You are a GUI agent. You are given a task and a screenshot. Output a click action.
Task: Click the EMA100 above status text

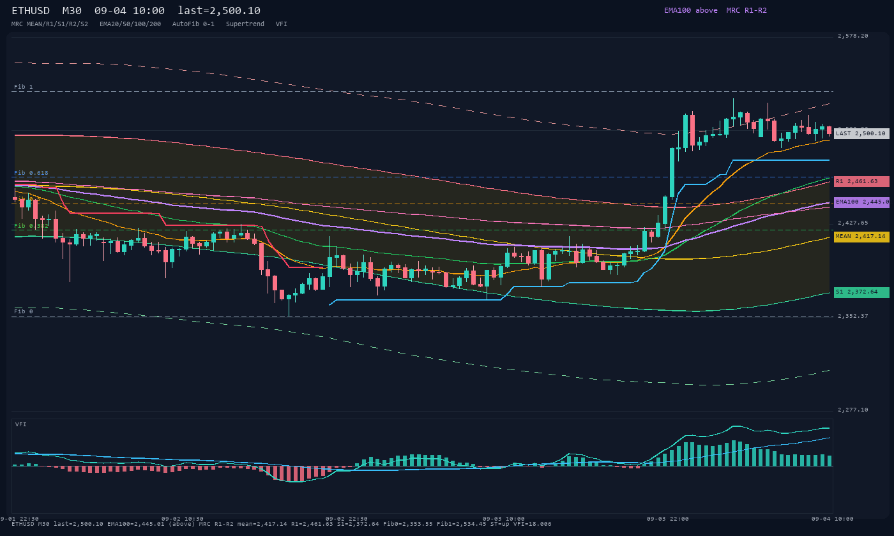691,10
